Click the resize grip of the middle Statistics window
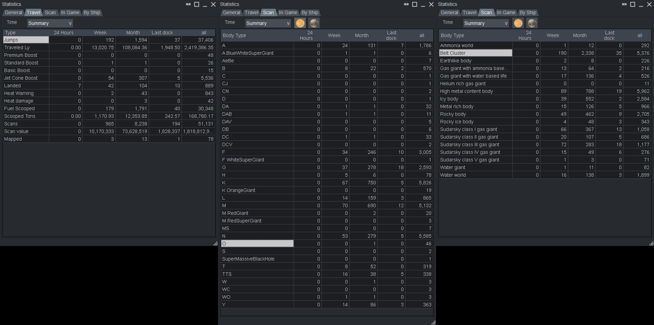This screenshot has width=654, height=325. click(x=433, y=323)
